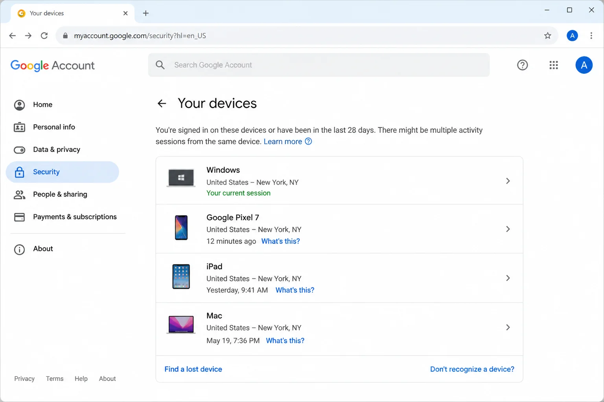Click the People & sharing icon
Image resolution: width=604 pixels, height=402 pixels.
click(x=19, y=195)
